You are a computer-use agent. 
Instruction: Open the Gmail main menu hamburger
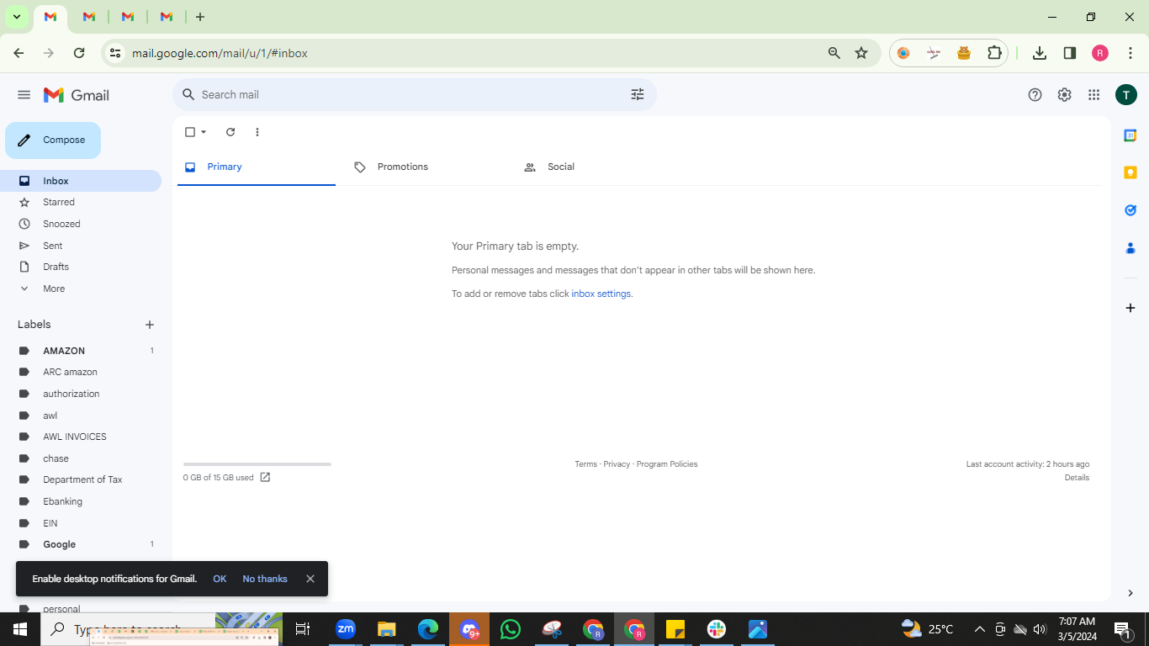pyautogui.click(x=24, y=95)
